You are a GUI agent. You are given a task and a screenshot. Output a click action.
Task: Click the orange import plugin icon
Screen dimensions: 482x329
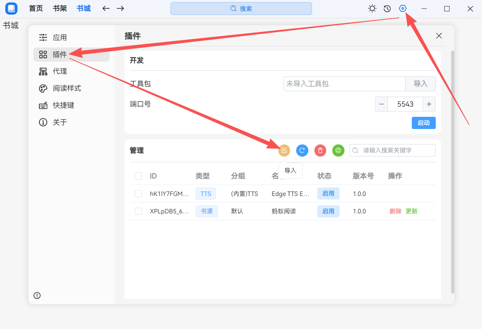pyautogui.click(x=284, y=151)
